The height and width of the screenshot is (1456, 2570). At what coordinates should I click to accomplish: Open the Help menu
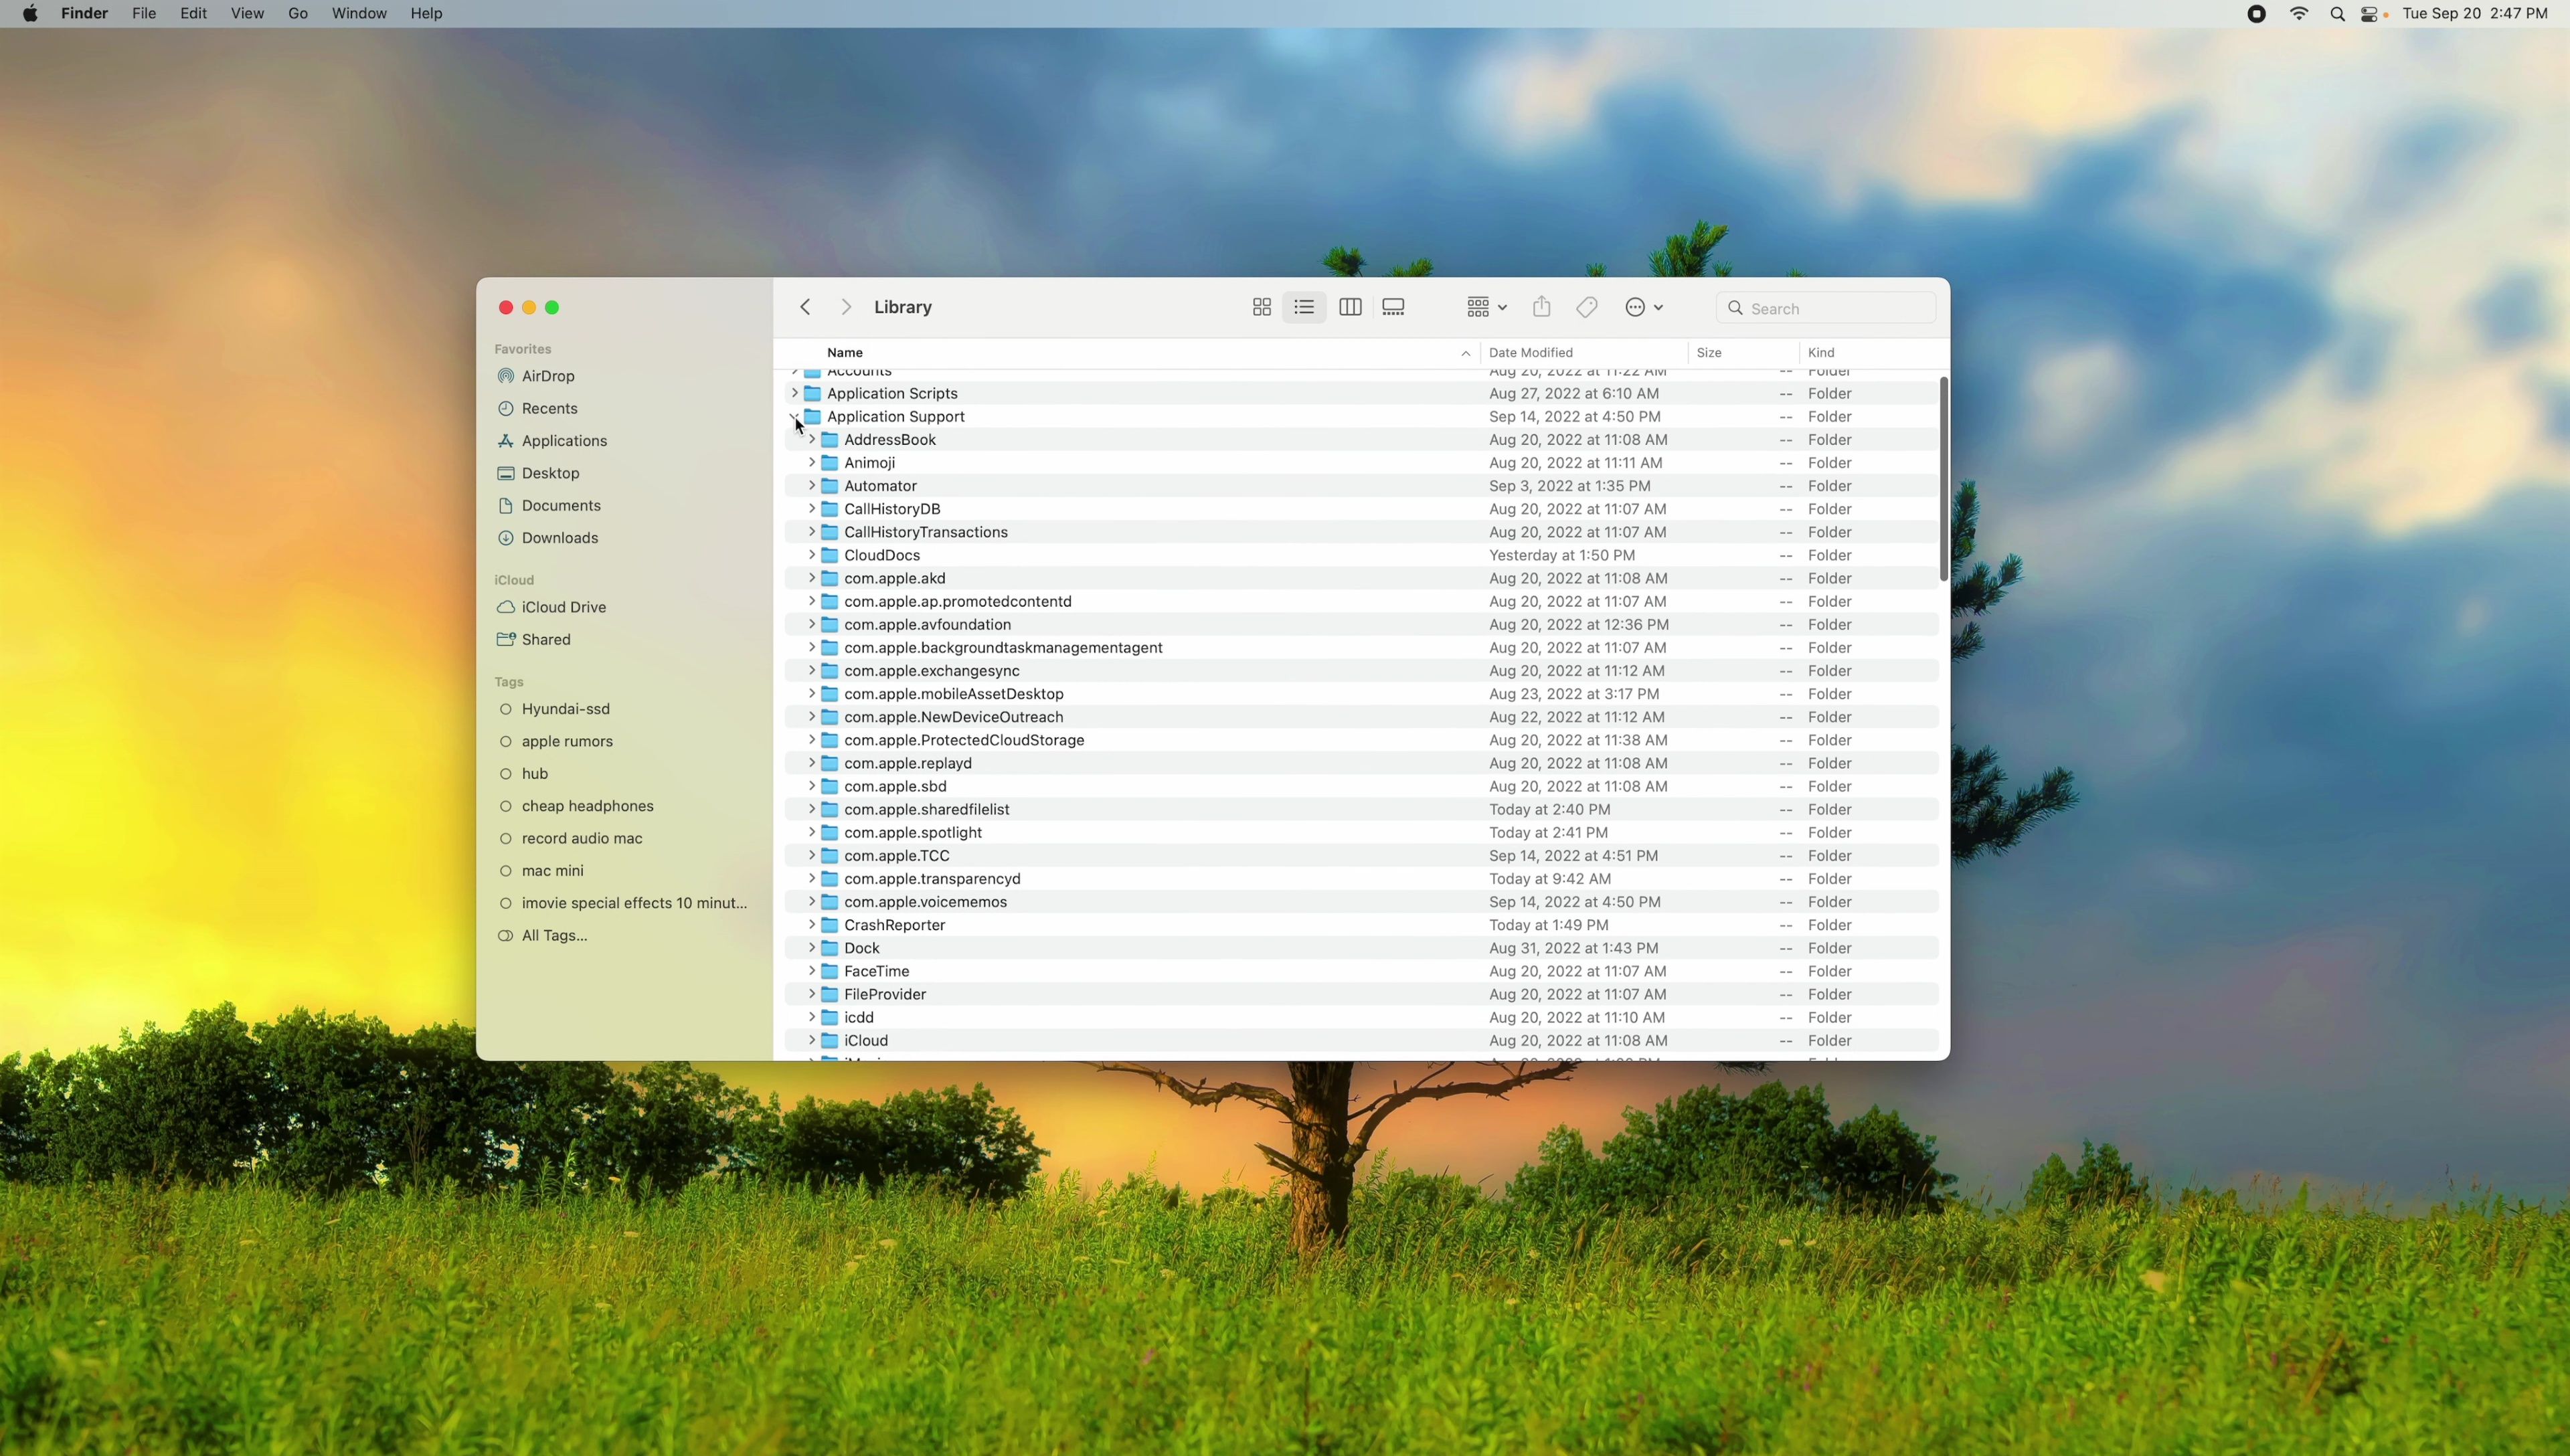[427, 14]
